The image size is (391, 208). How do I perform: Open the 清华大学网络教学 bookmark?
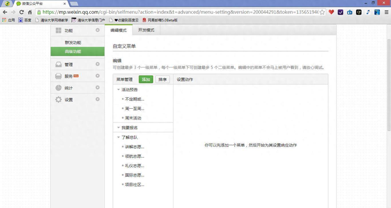tap(52, 20)
